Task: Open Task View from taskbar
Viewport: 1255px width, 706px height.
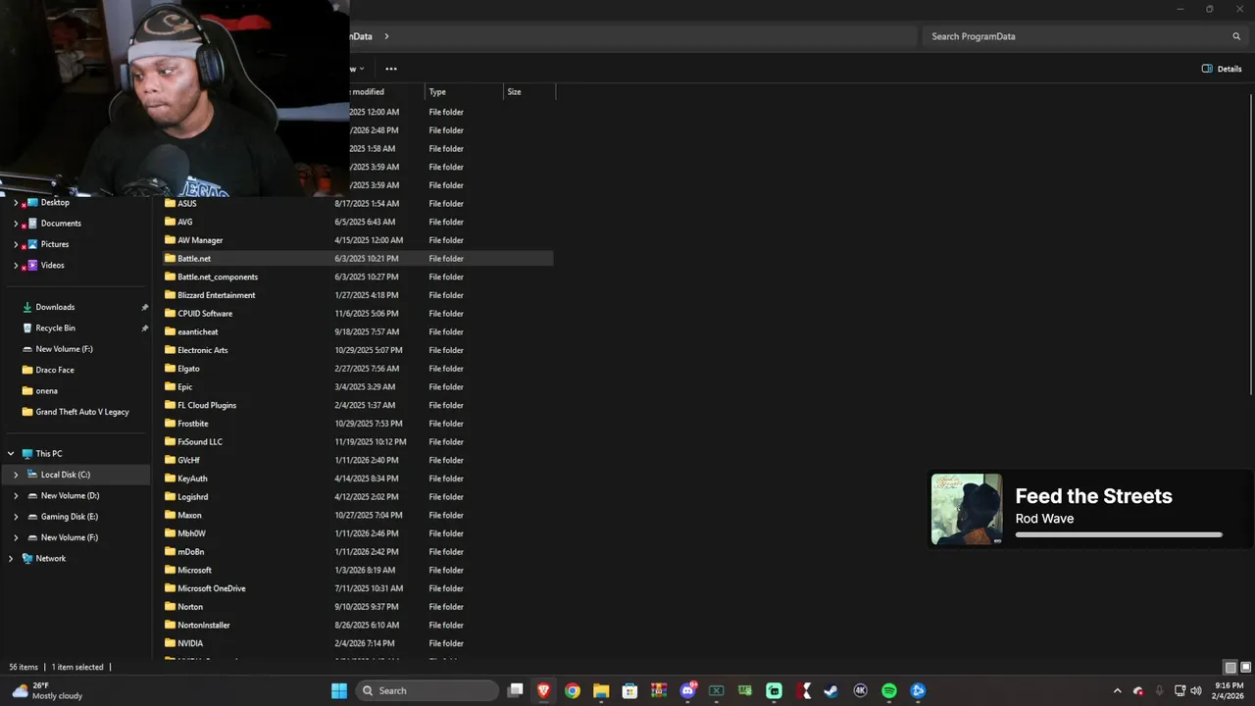Action: 516,690
